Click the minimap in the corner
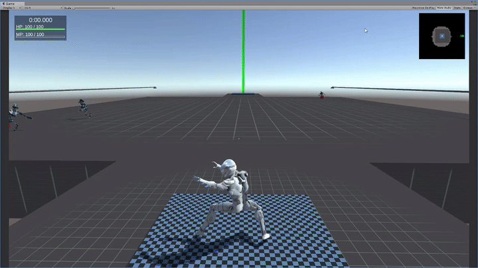Screen dimensions: 478x268 [441, 36]
